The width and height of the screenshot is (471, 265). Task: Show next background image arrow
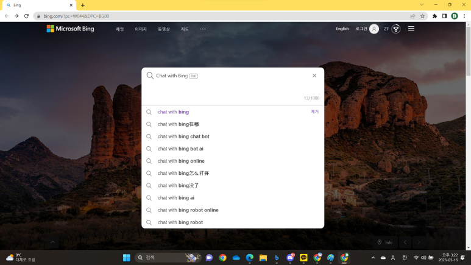(x=419, y=242)
